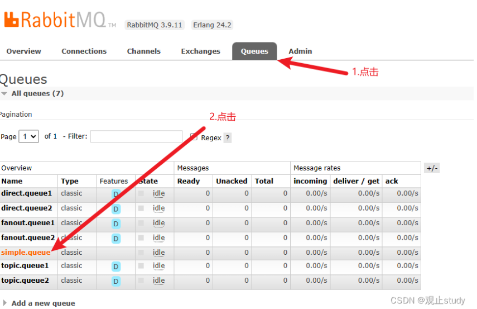477x309 pixels.
Task: Click the state indicator square of topic.queue1
Action: [141, 266]
